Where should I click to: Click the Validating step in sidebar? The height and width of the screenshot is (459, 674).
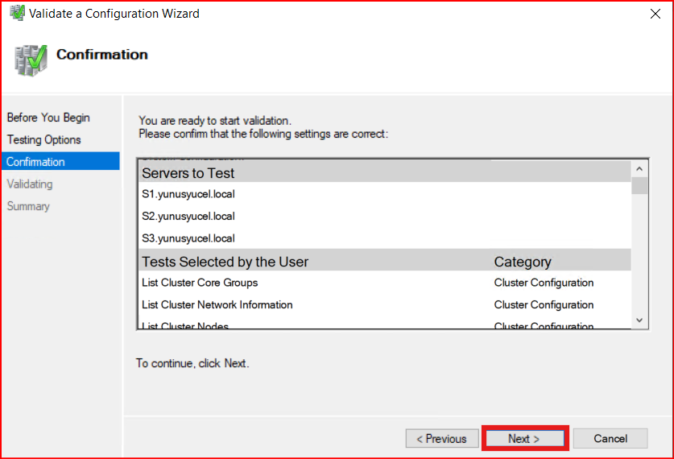pyautogui.click(x=30, y=184)
